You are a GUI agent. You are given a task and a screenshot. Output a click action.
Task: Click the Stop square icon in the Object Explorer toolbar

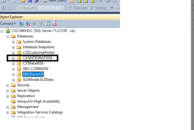[x=34, y=24]
